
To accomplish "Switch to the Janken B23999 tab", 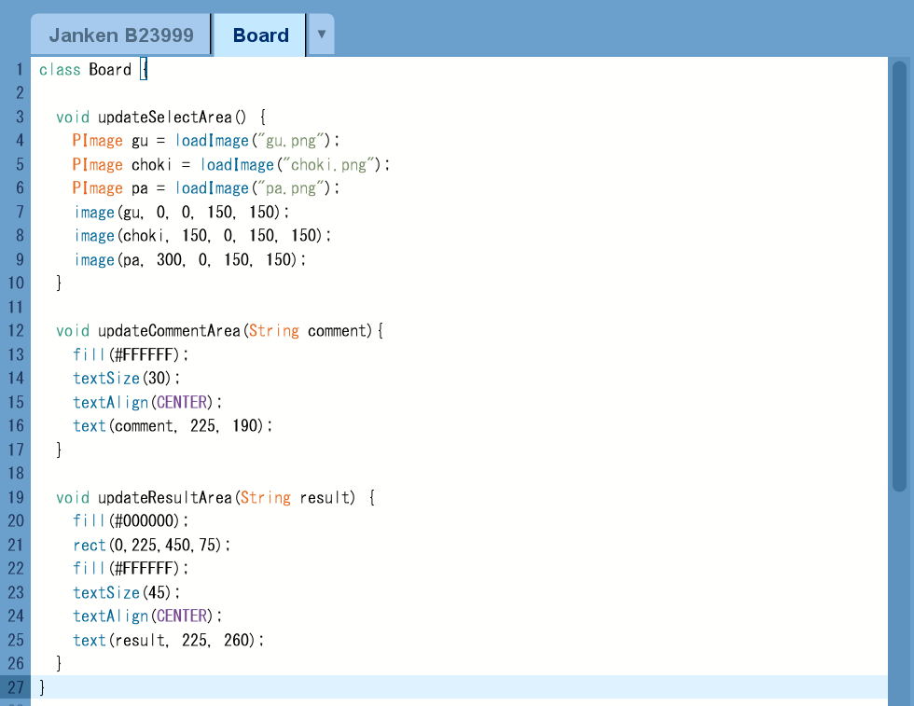I will click(121, 35).
